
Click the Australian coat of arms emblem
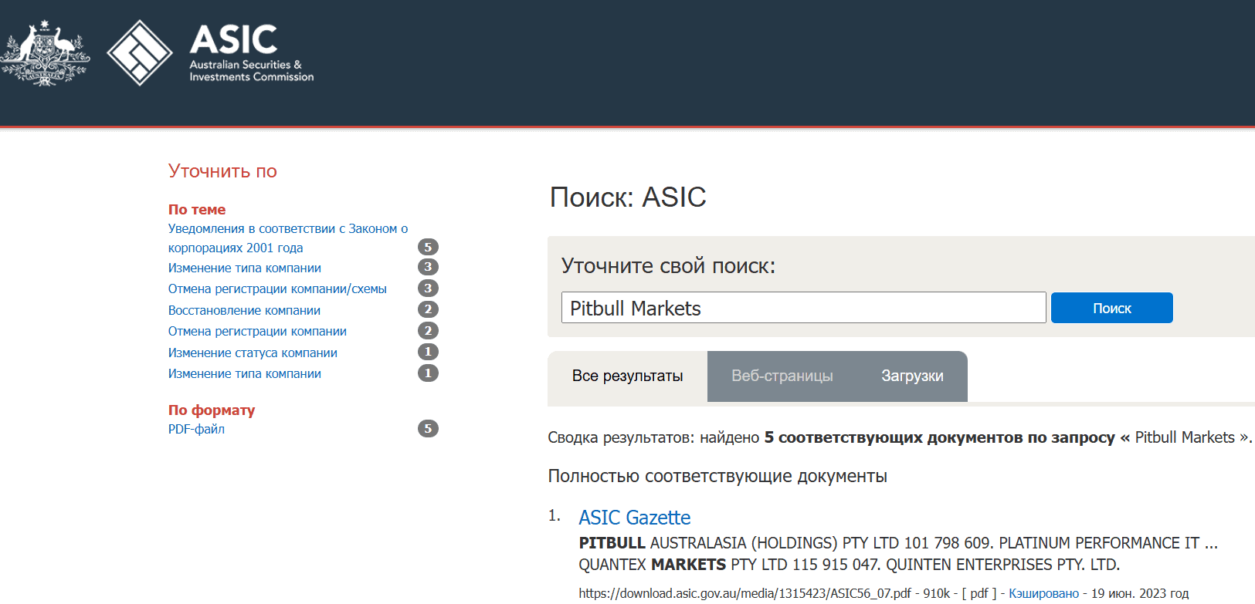45,52
